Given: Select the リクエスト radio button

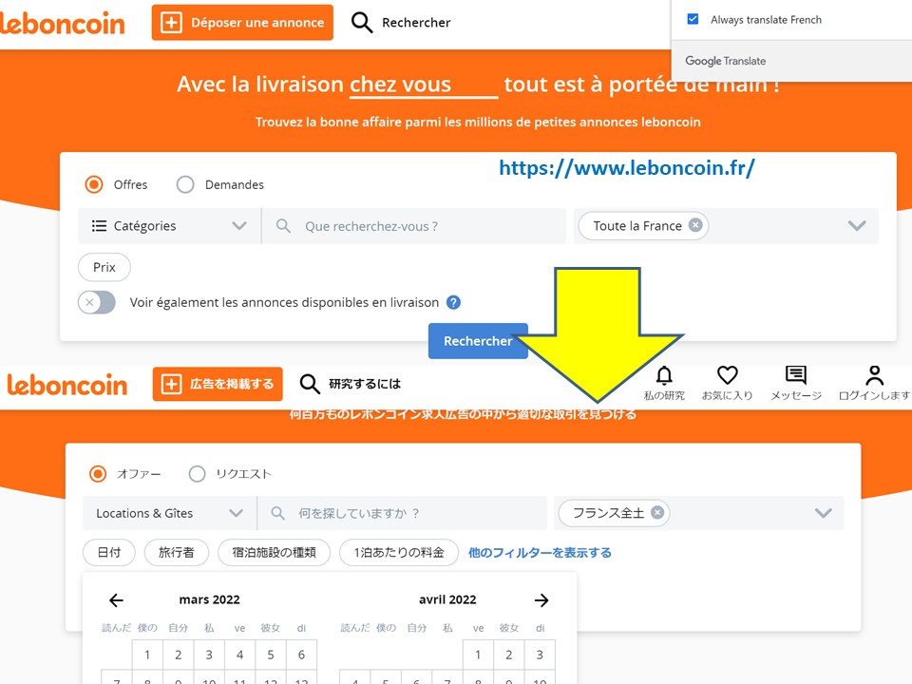Looking at the screenshot, I should coord(198,474).
